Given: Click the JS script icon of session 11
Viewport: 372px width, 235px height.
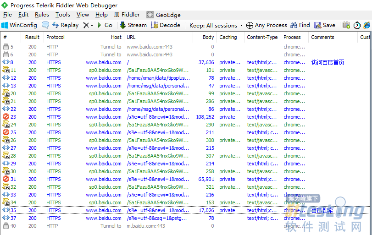Looking at the screenshot, I should [x=6, y=70].
